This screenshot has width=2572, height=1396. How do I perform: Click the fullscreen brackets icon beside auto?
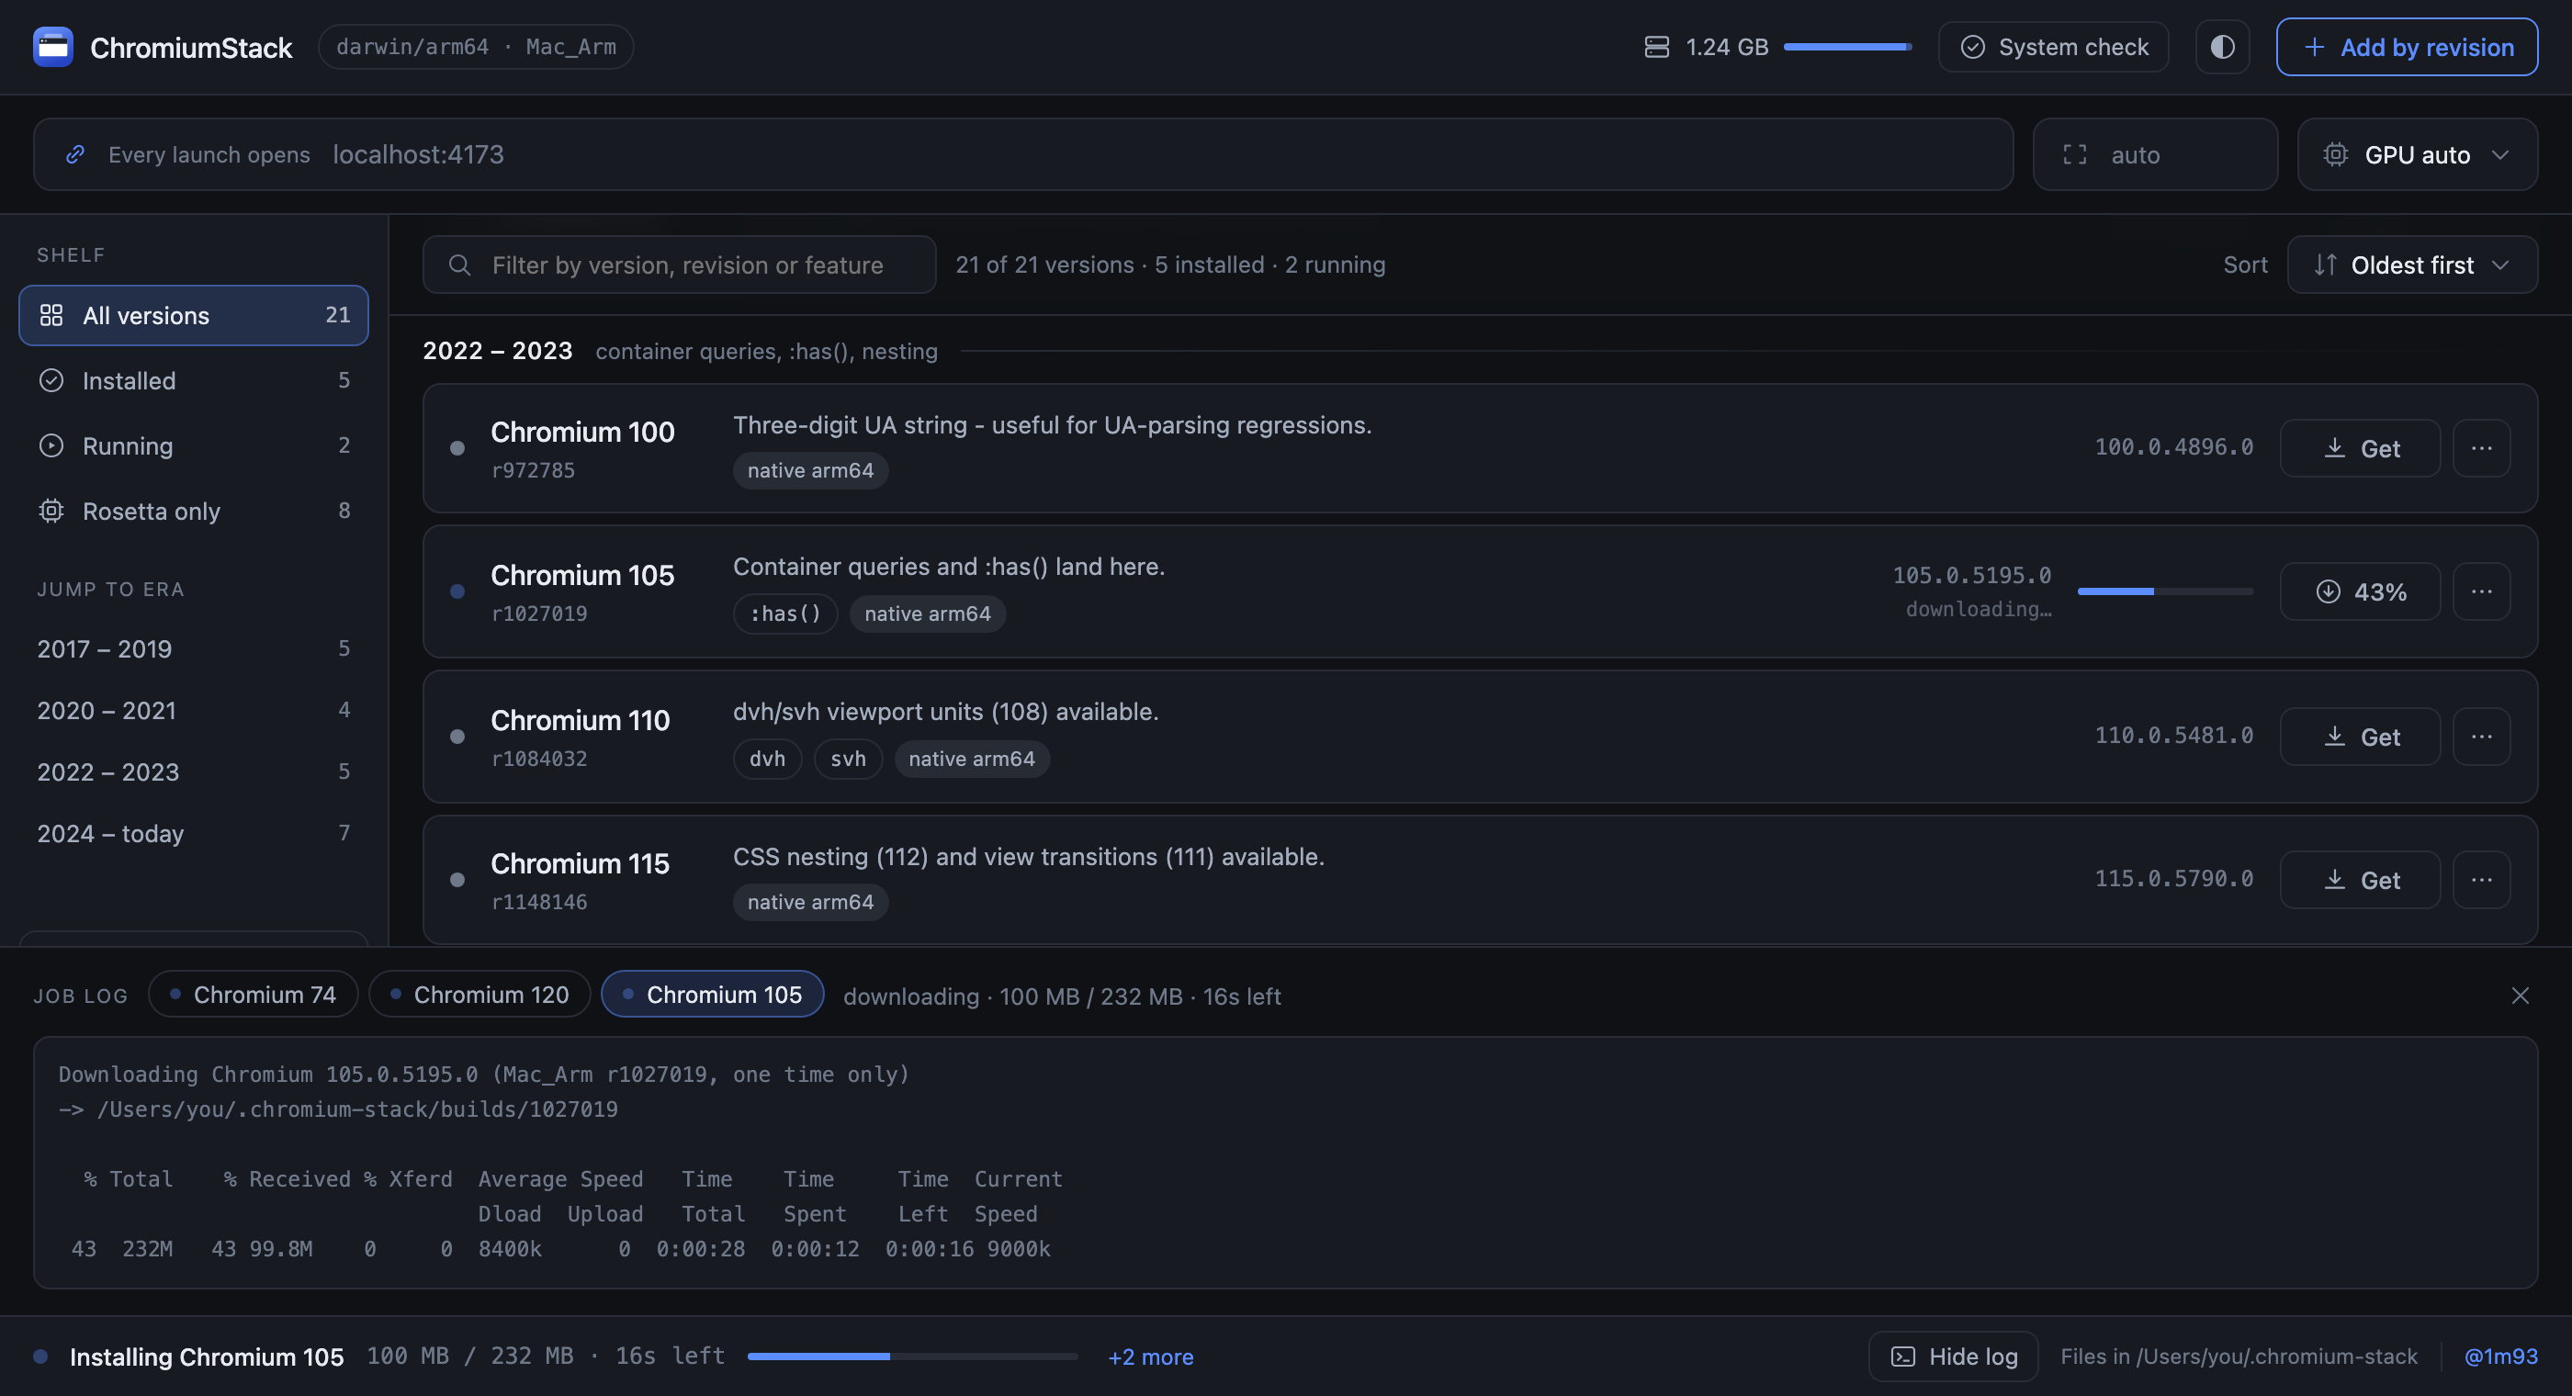(2075, 155)
